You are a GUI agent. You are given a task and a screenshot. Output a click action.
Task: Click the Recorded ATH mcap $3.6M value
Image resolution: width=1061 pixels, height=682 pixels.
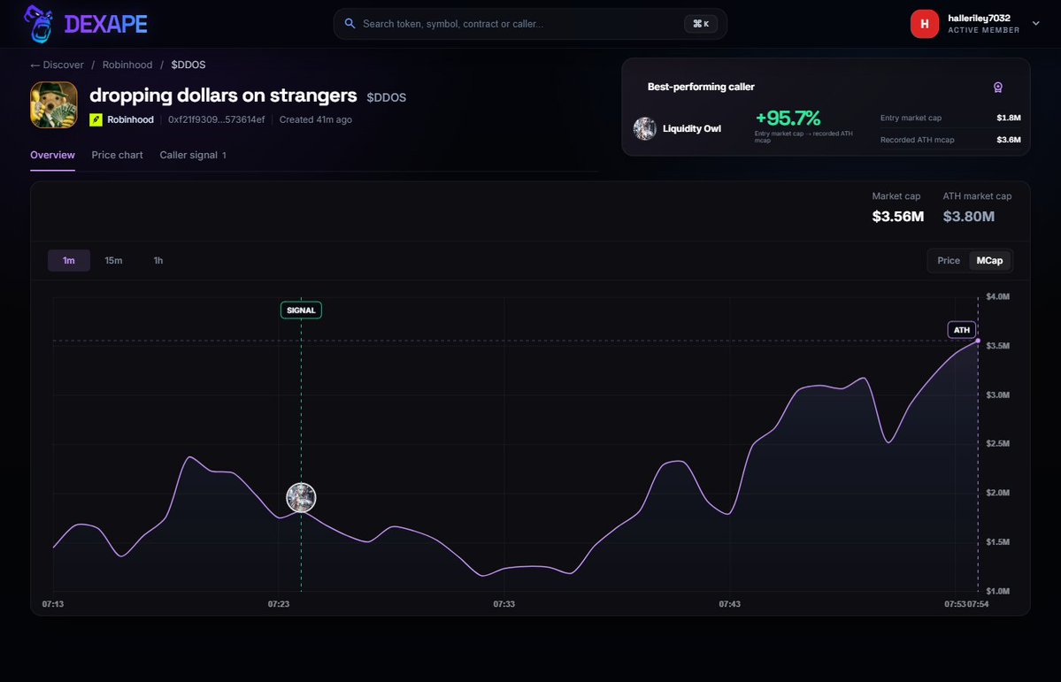tap(1008, 140)
